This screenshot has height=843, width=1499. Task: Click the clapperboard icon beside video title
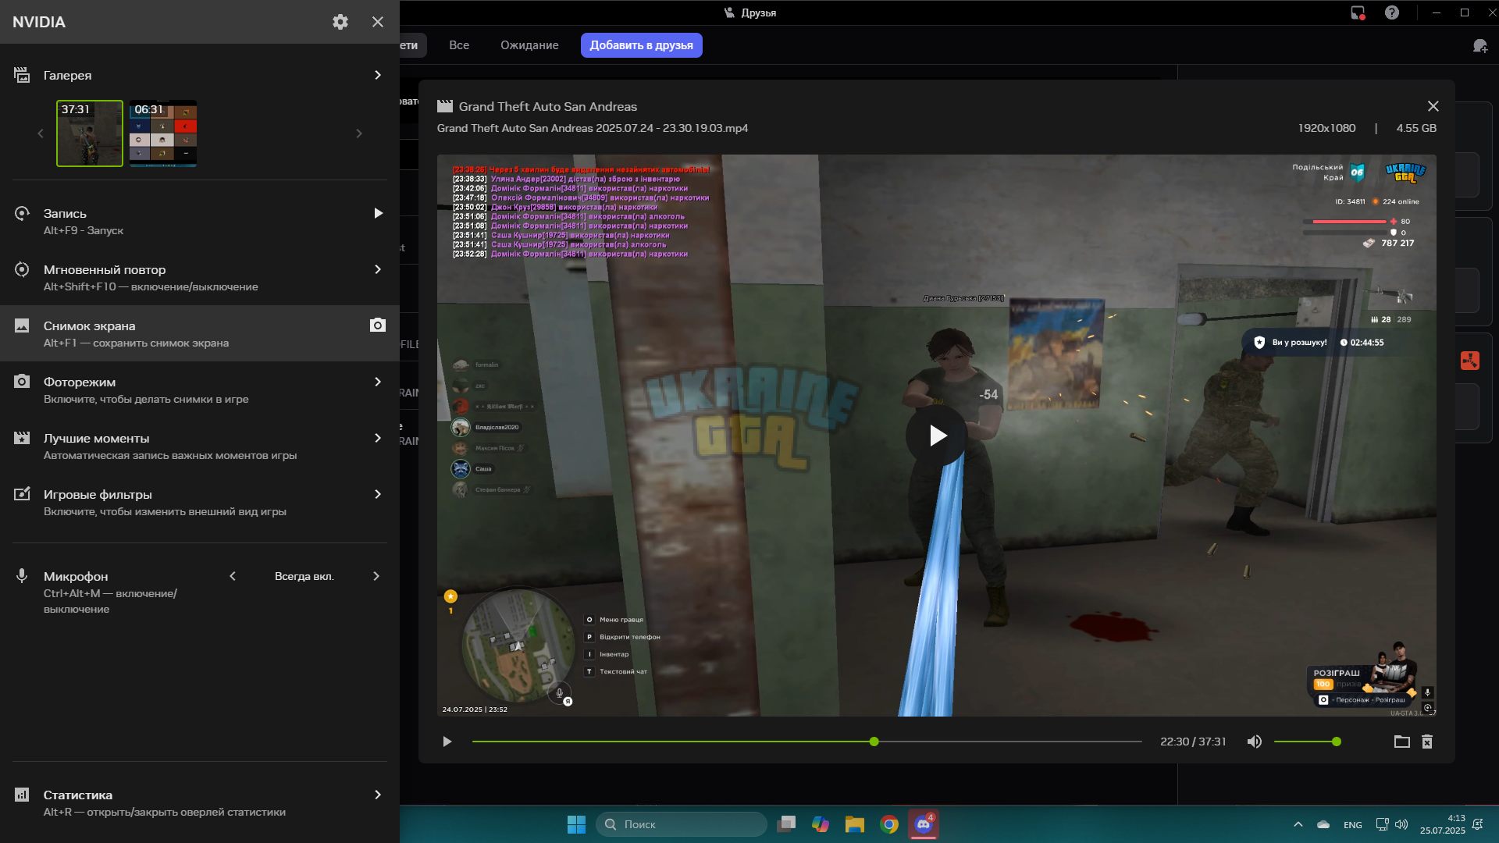point(445,106)
